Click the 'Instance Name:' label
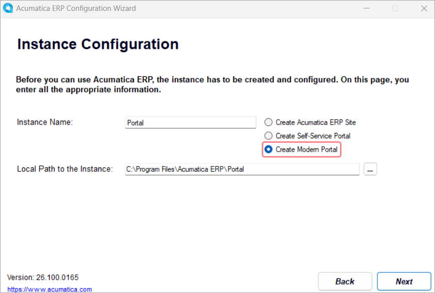Image resolution: width=435 pixels, height=293 pixels. click(45, 122)
